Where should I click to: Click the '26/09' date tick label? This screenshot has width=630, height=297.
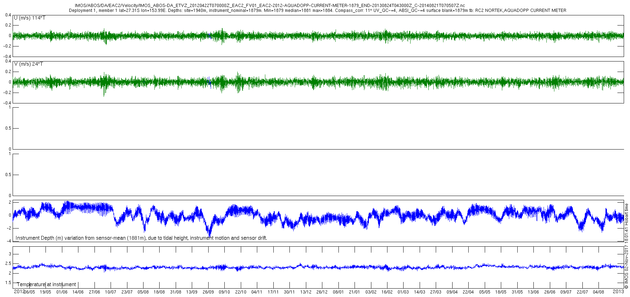pyautogui.click(x=208, y=292)
